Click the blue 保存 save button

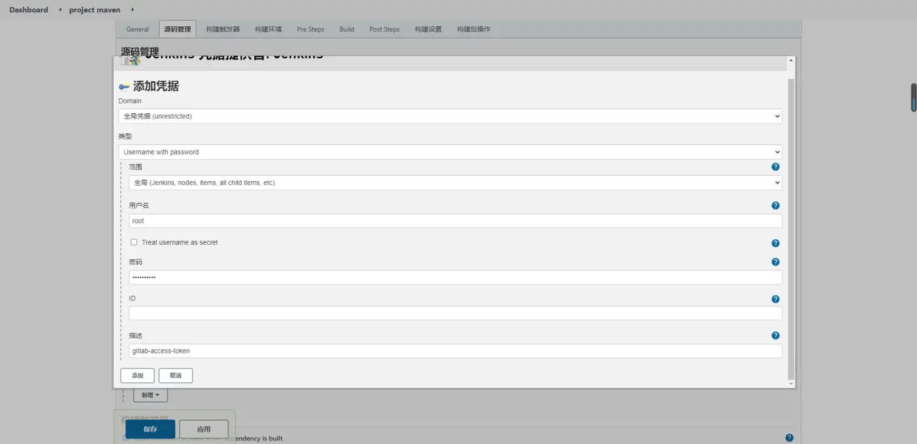[150, 429]
